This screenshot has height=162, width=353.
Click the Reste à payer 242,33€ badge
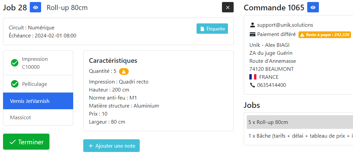pyautogui.click(x=325, y=35)
